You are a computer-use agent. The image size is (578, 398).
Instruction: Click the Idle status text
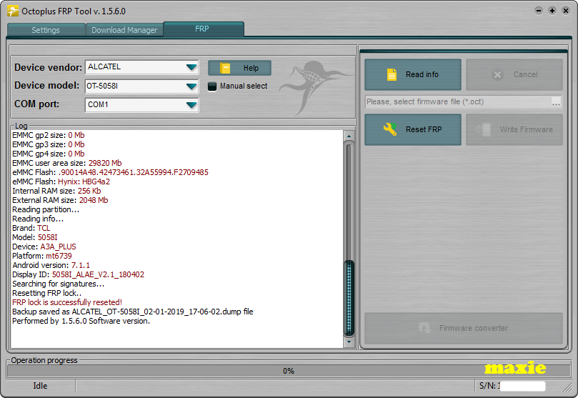[40, 386]
